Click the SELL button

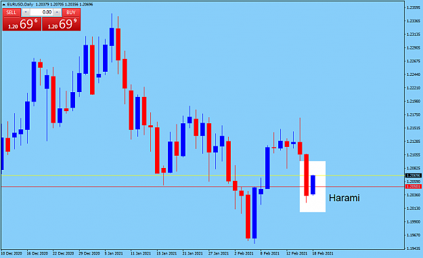pyautogui.click(x=12, y=12)
